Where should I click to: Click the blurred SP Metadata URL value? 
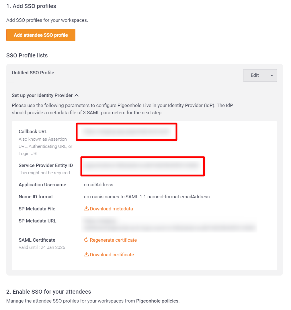169,224
